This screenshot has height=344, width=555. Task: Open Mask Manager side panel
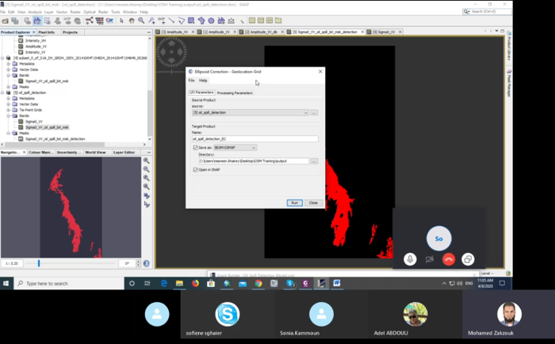[x=509, y=83]
